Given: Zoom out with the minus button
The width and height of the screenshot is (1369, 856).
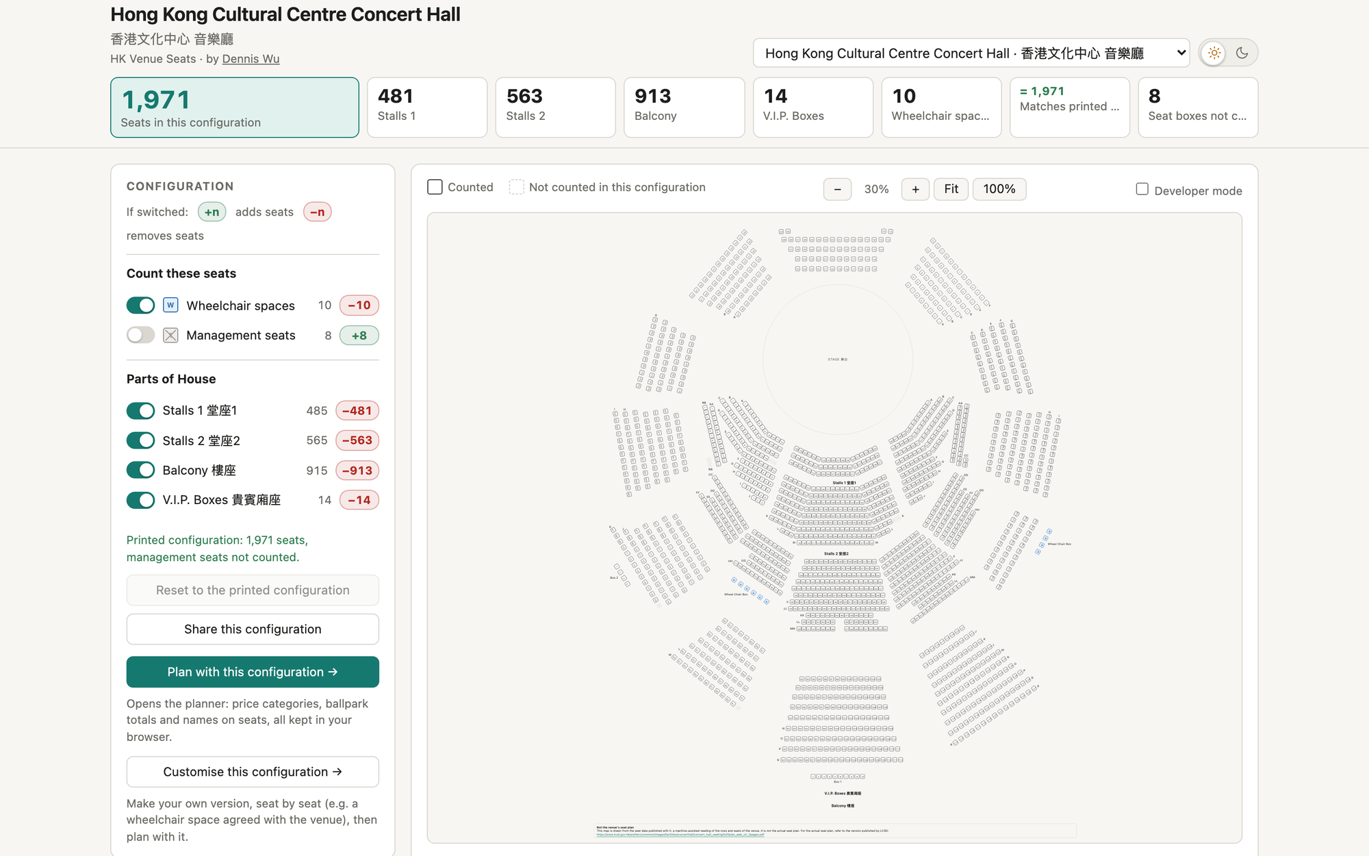Looking at the screenshot, I should point(837,189).
